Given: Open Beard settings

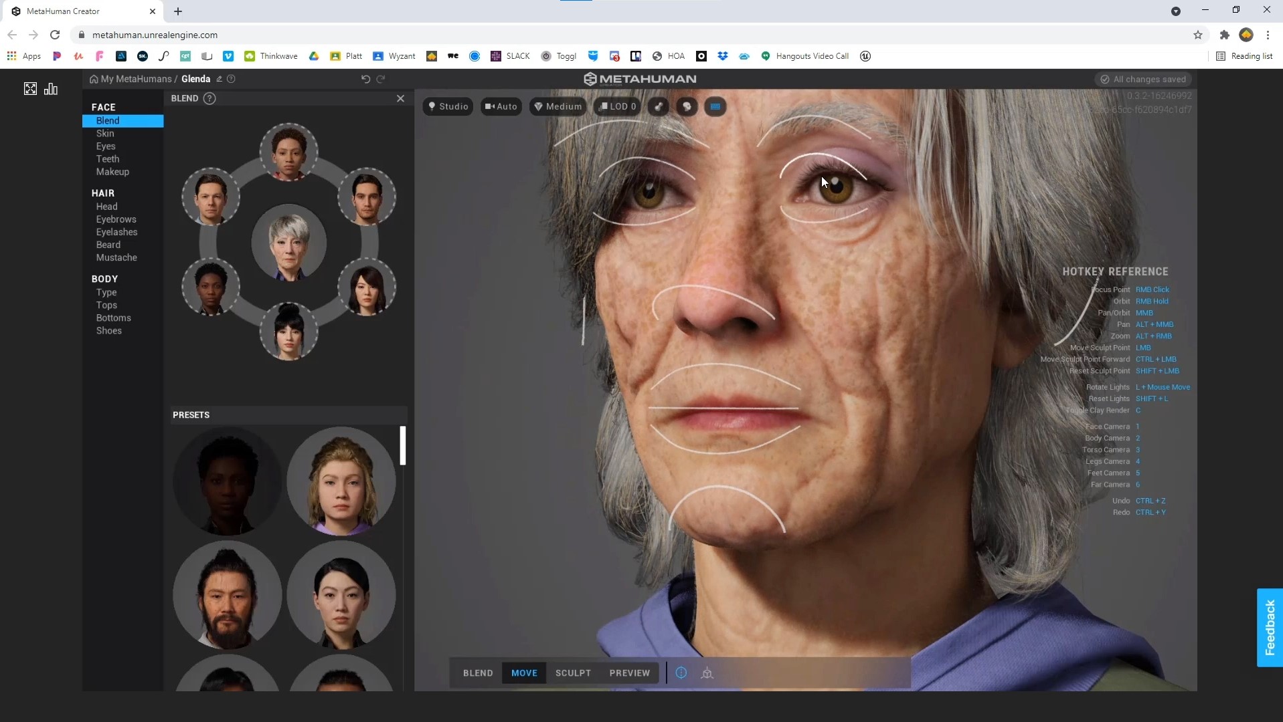Looking at the screenshot, I should [x=108, y=245].
